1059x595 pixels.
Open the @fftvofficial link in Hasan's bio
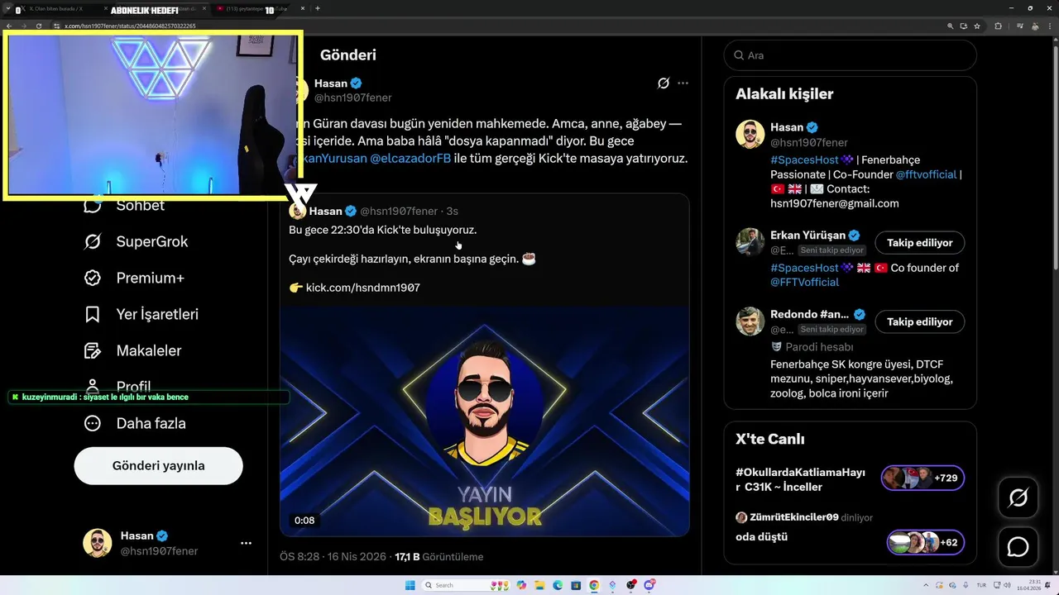(926, 174)
